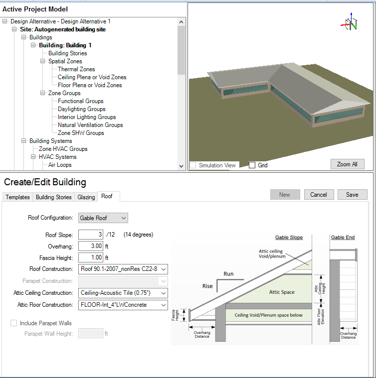Toggle the Simulation View checkbox
The width and height of the screenshot is (376, 378).
[193, 165]
